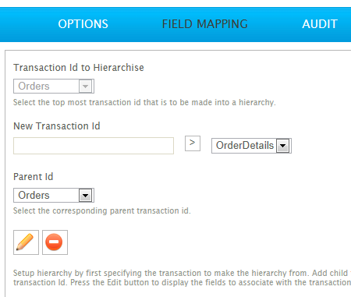The height and width of the screenshot is (297, 351).
Task: Click the 'New Transaction Id' label
Action: point(57,126)
